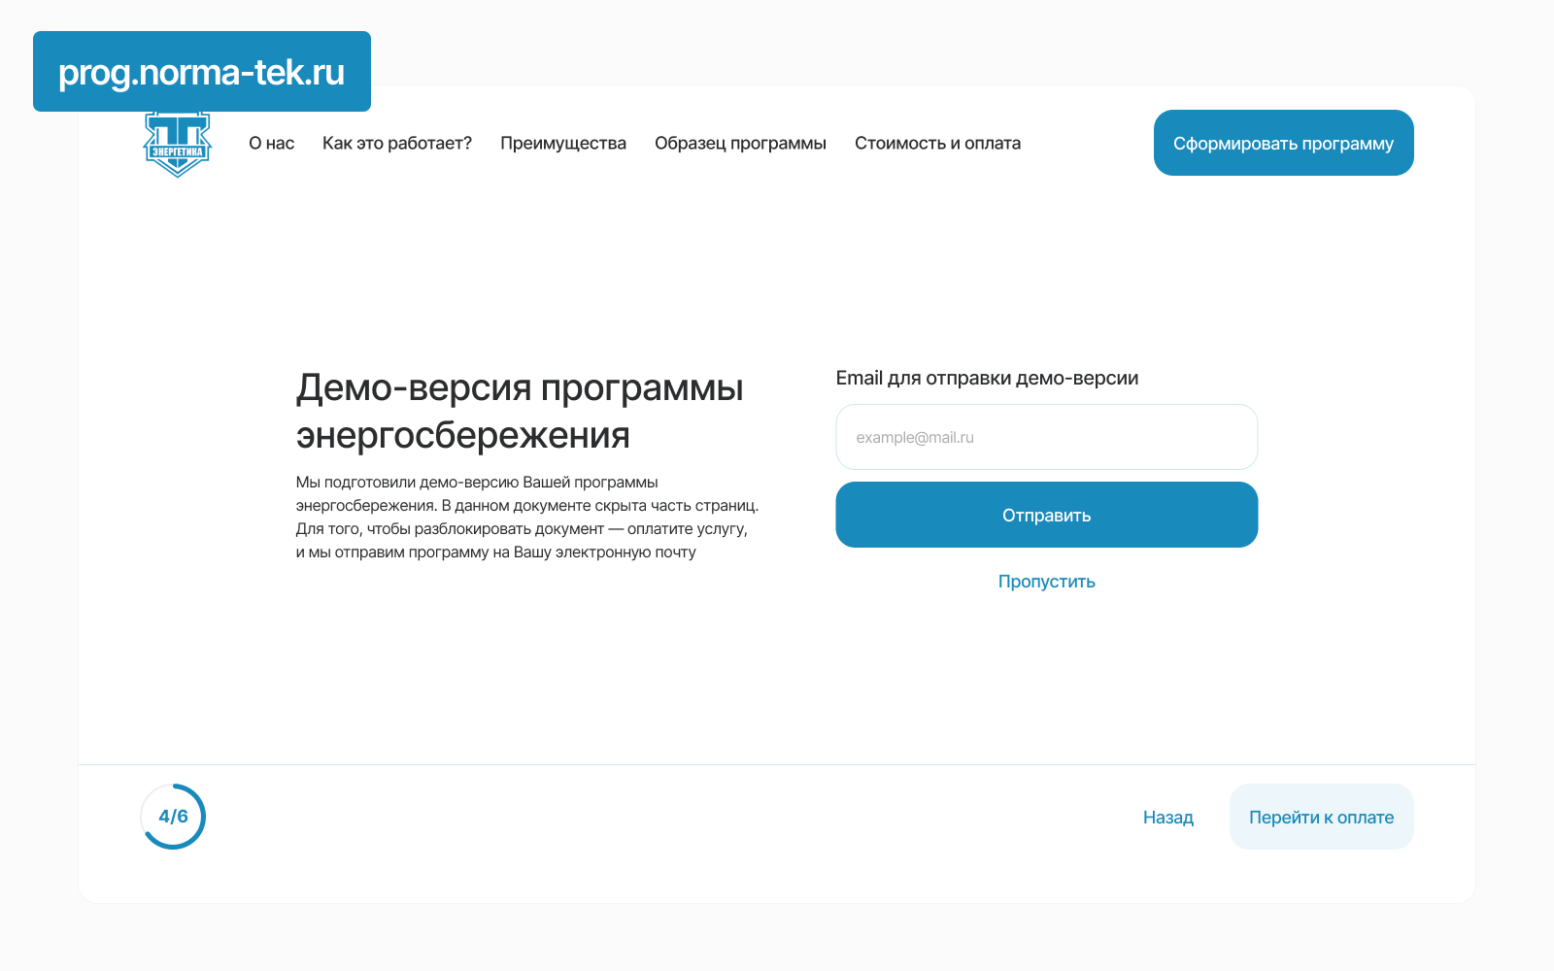Click the Энергетика shield logo

(178, 146)
